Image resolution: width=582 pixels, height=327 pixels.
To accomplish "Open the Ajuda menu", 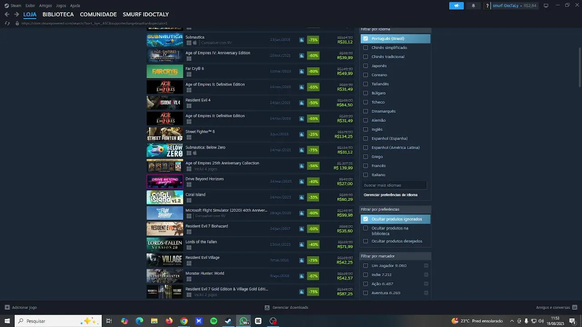I will 75,5.
